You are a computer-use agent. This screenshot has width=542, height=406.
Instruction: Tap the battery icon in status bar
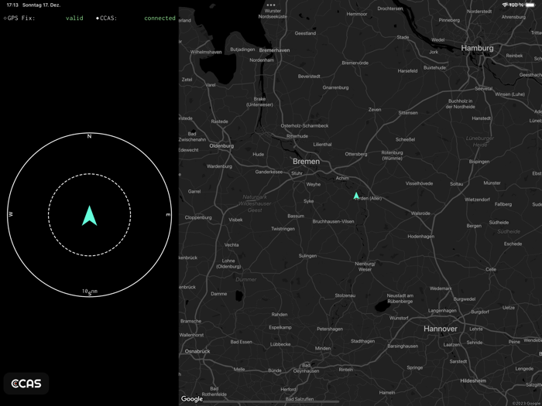530,5
